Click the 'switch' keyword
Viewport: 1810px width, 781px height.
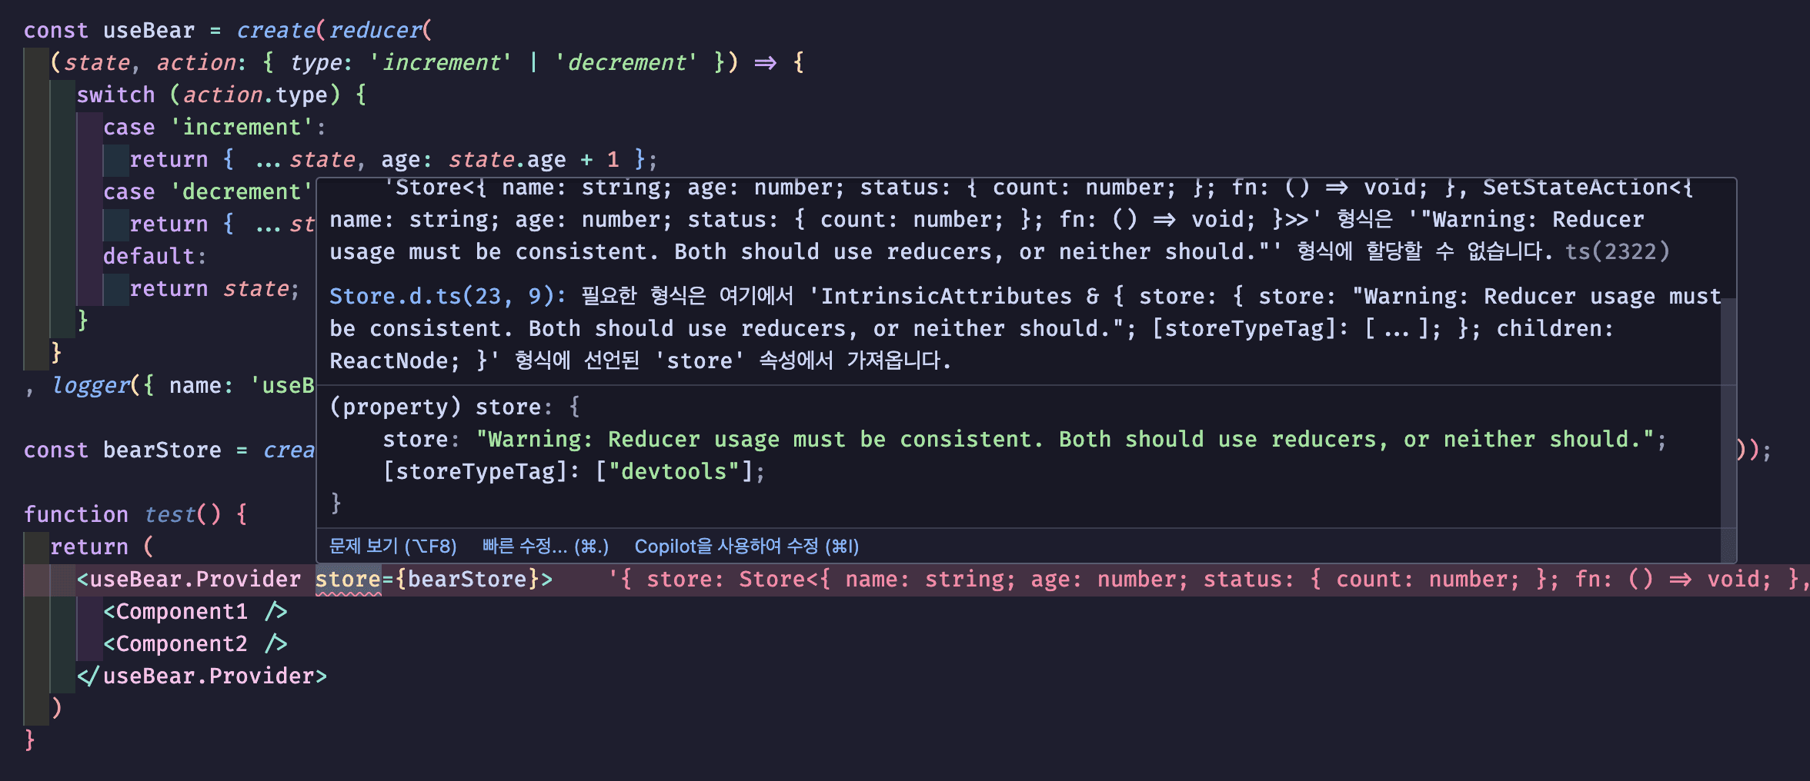[115, 95]
